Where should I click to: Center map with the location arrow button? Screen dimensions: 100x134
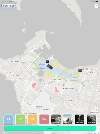click(x=96, y=110)
